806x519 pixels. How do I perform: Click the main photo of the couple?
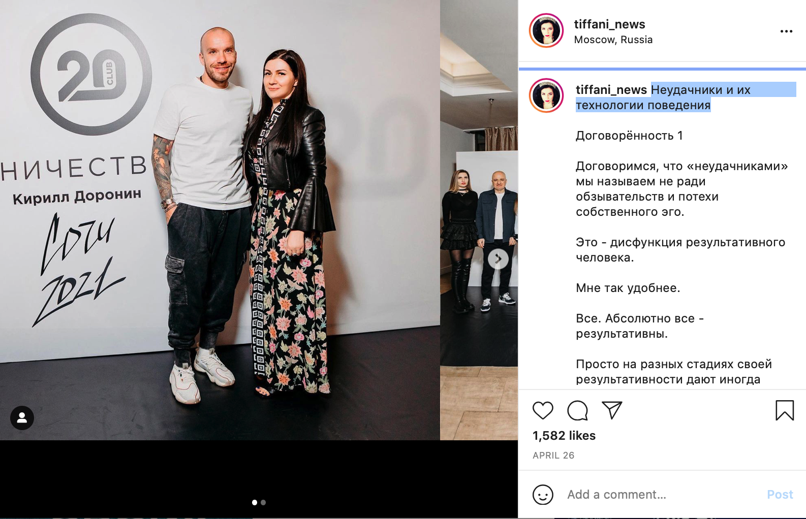[x=220, y=220]
